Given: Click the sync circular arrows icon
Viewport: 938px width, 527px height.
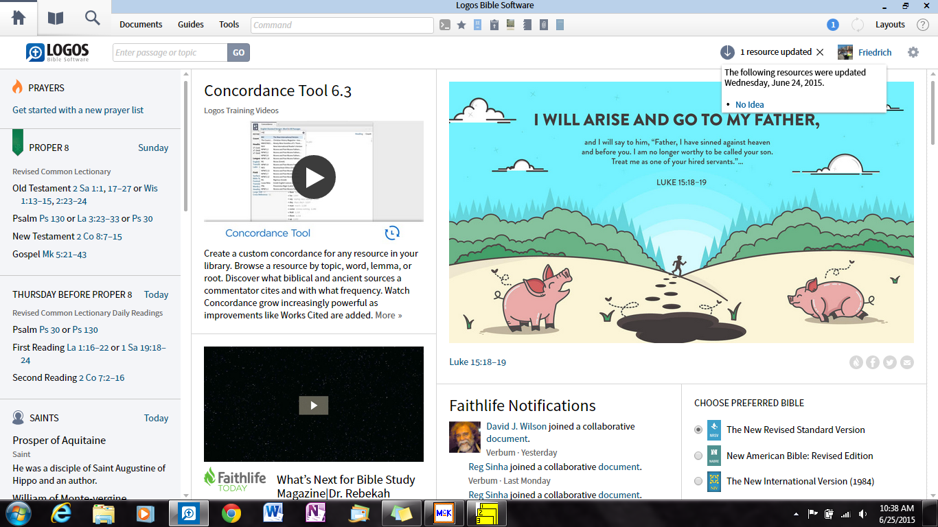Looking at the screenshot, I should coord(858,25).
